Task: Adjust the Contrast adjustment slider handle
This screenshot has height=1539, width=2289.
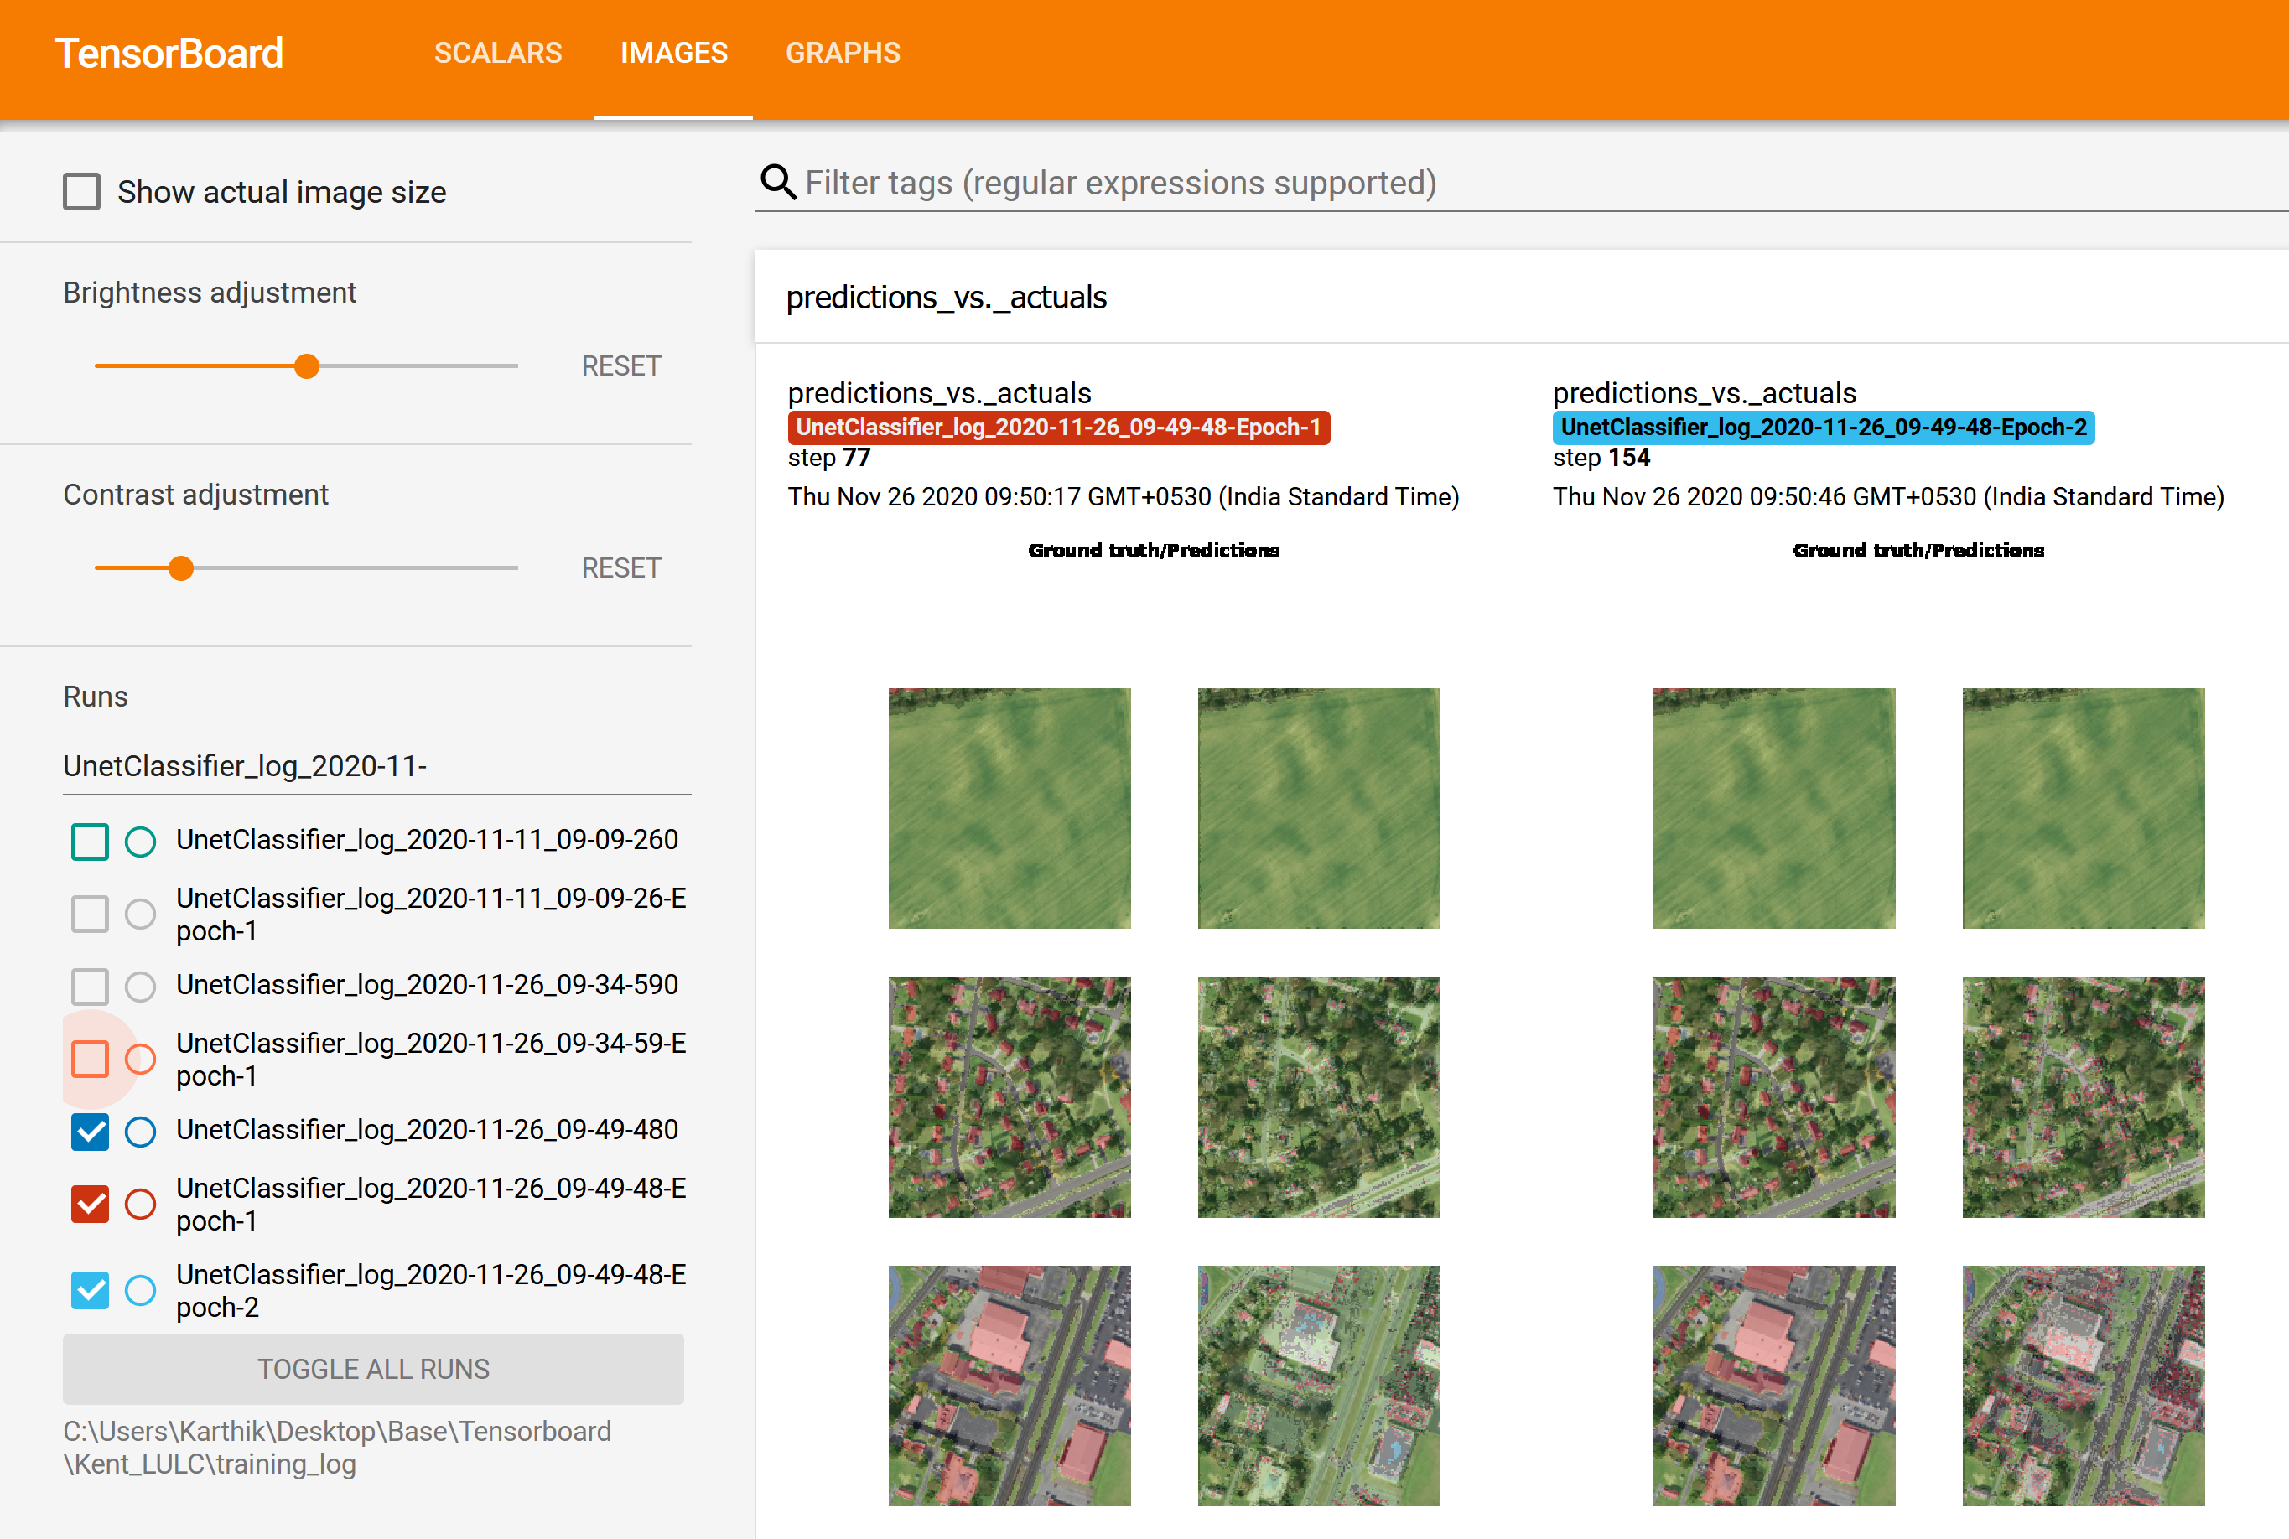Action: click(180, 568)
